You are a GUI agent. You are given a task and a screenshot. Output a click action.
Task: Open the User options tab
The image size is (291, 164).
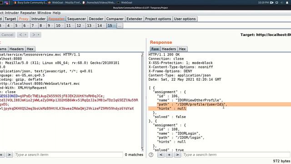tap(185, 19)
